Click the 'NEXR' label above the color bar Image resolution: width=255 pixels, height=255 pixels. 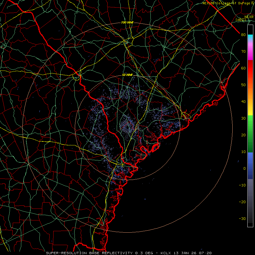[249, 17]
